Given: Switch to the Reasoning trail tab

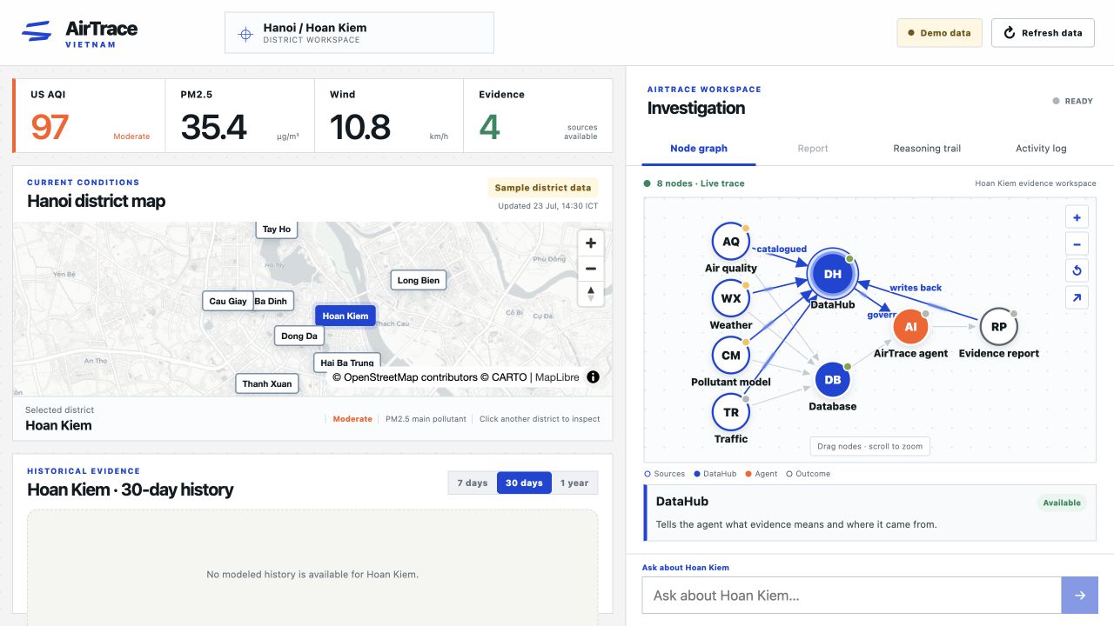Looking at the screenshot, I should click(927, 149).
